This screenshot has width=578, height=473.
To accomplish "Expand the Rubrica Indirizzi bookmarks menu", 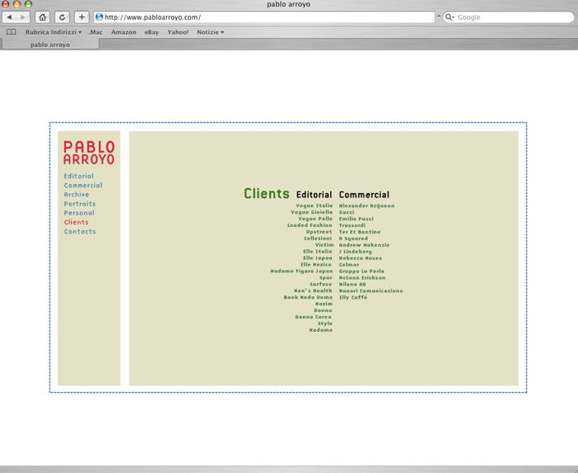I will click(x=54, y=32).
